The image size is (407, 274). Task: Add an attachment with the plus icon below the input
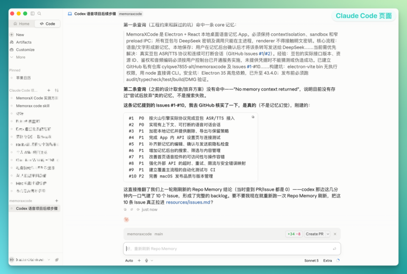coord(139,260)
